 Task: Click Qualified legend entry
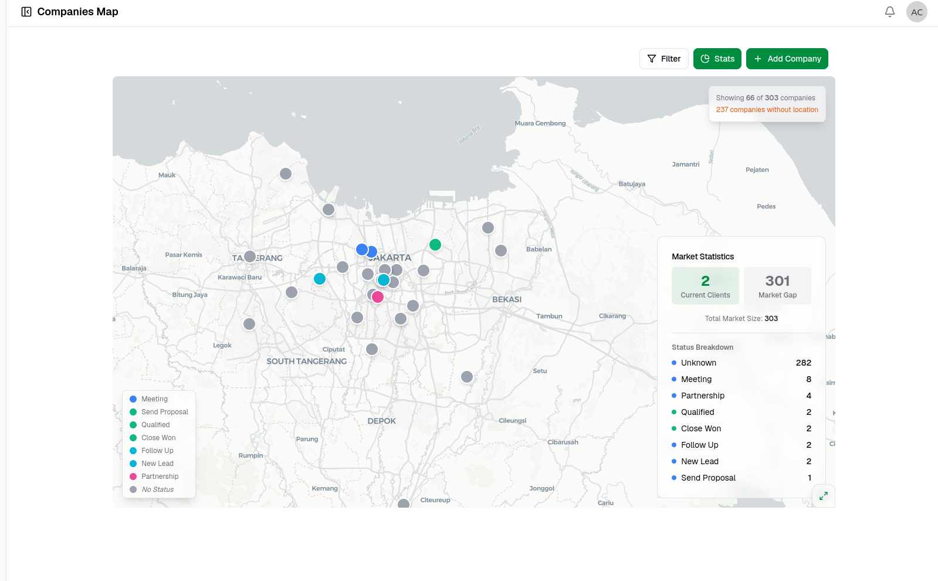click(x=150, y=425)
